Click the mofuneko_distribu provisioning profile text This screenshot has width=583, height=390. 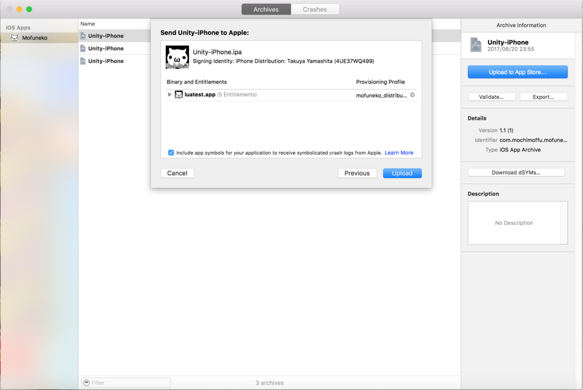(381, 96)
